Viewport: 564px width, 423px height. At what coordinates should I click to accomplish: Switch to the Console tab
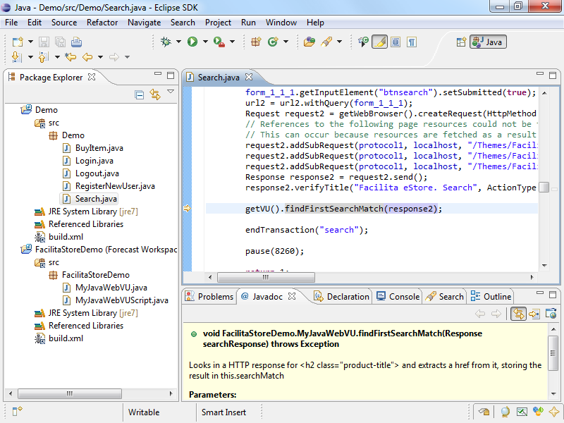[x=398, y=296]
